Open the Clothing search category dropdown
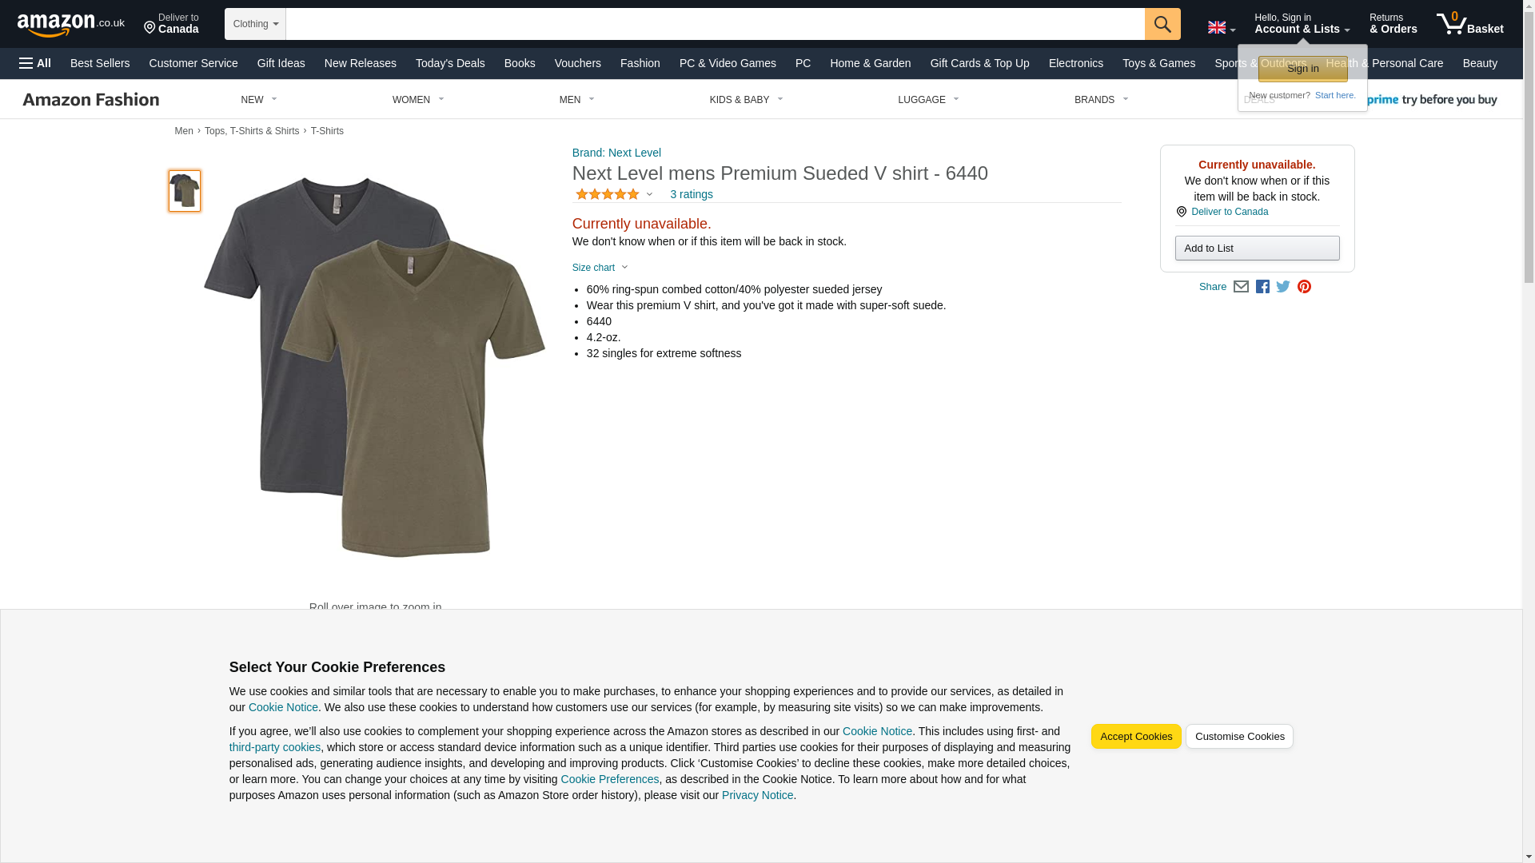Viewport: 1535px width, 863px height. pyautogui.click(x=255, y=24)
